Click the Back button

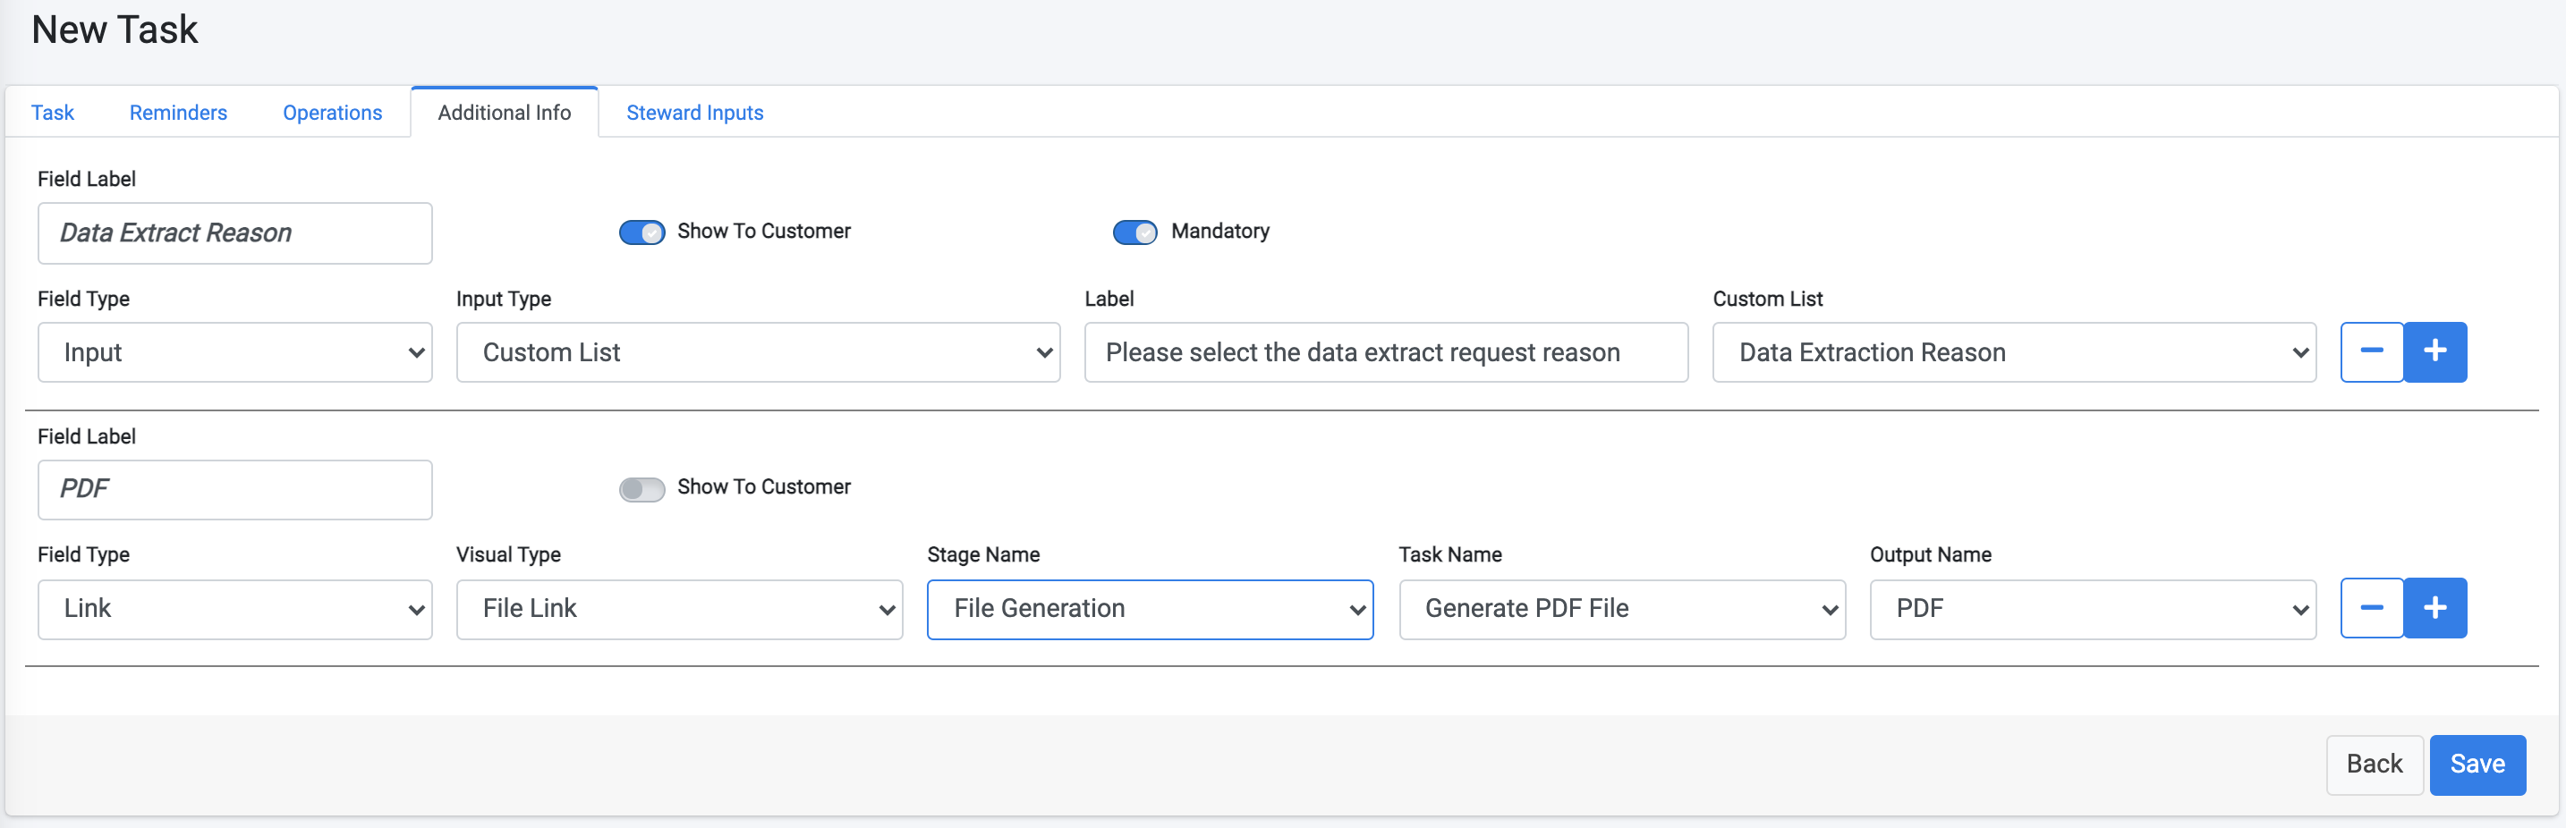[2375, 765]
